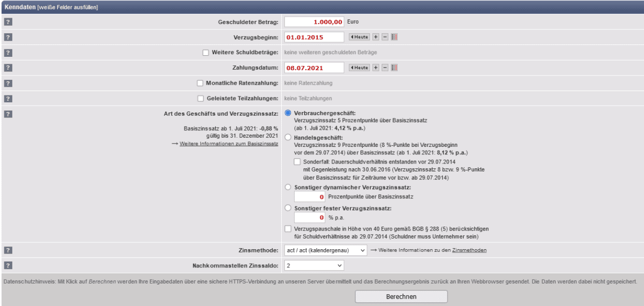Open help icon for Zinsmethode row
Screen dimensions: 644x306
[8, 250]
